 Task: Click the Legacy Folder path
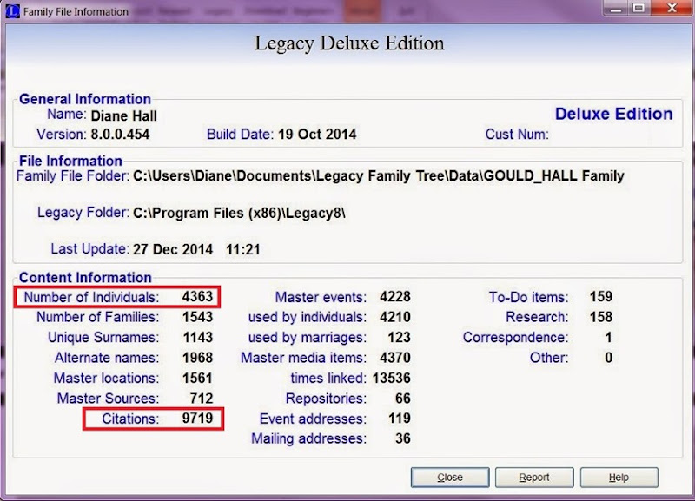pyautogui.click(x=239, y=213)
